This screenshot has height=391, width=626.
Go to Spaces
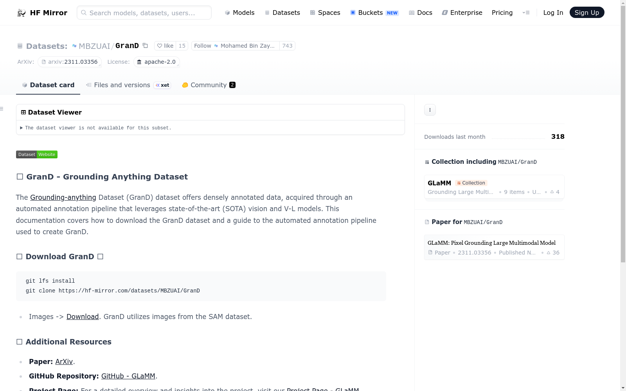[x=325, y=13]
